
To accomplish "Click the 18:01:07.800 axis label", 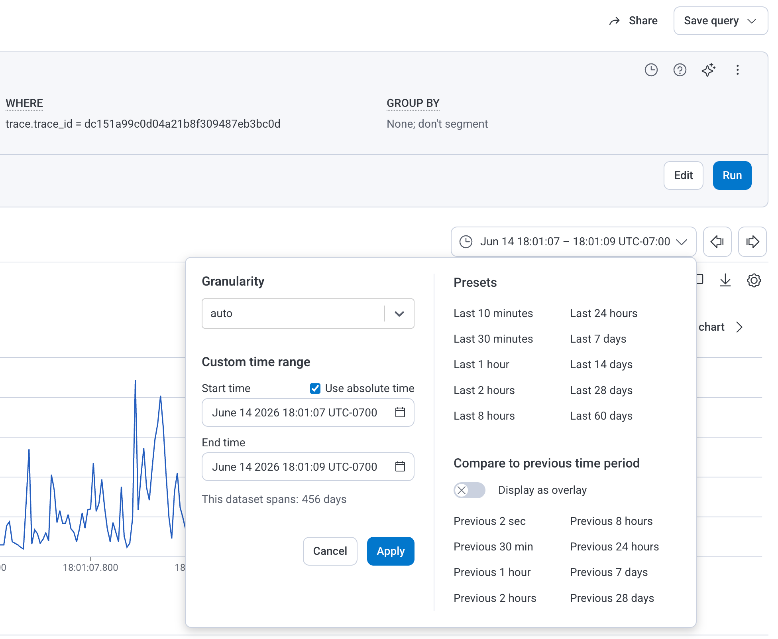I will [90, 568].
